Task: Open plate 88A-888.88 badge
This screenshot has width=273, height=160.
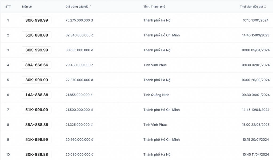Action: (x=37, y=125)
